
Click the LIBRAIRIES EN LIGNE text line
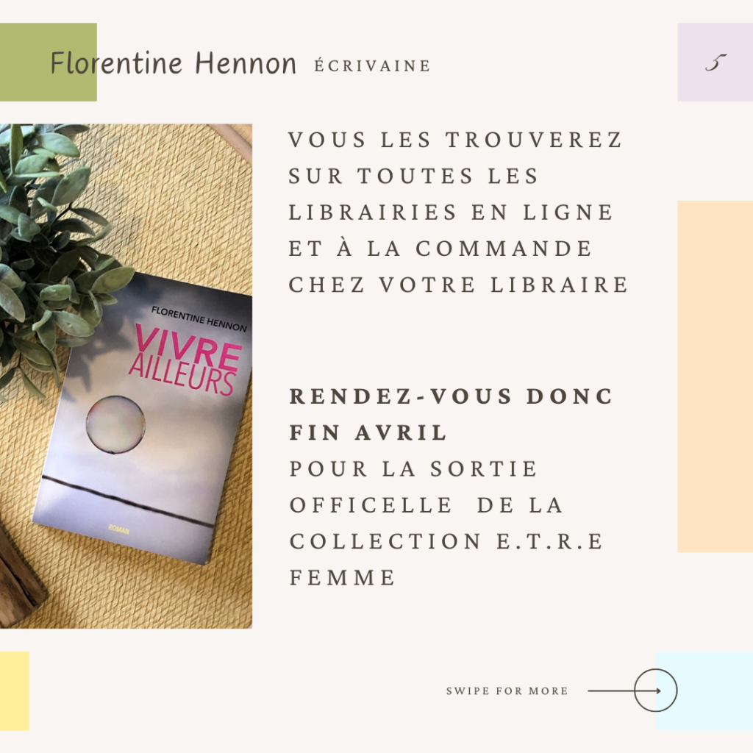click(x=451, y=213)
